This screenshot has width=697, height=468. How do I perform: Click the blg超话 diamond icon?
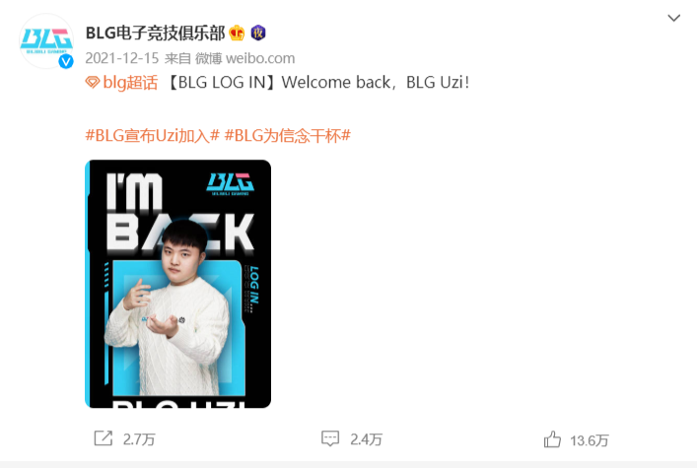pyautogui.click(x=93, y=82)
